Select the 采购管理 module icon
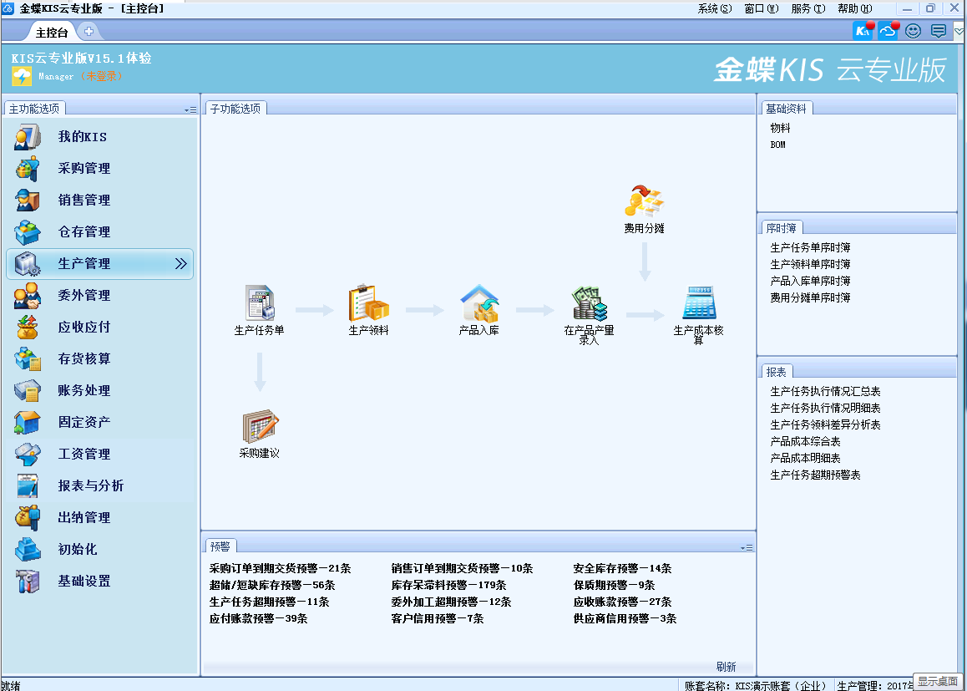Image resolution: width=967 pixels, height=691 pixels. pos(28,169)
